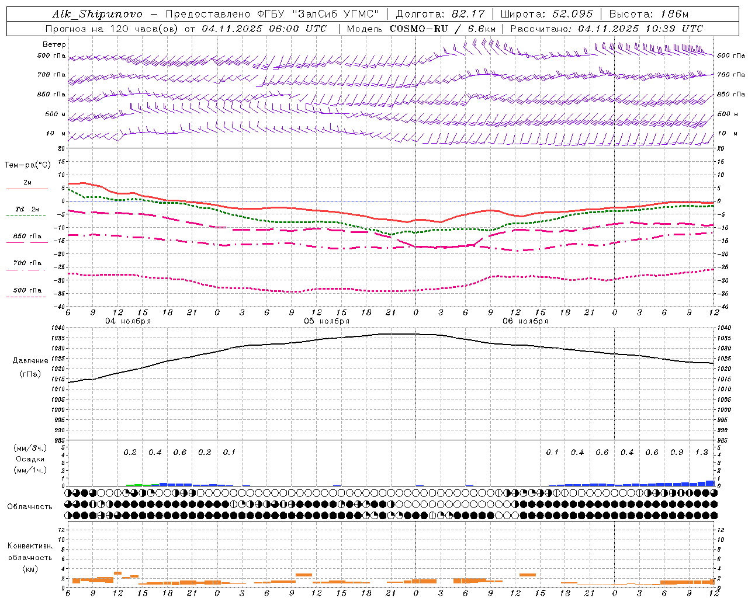Screen dimensions: 748x598
Task: Click the 06 ноября date label
Action: (x=525, y=321)
